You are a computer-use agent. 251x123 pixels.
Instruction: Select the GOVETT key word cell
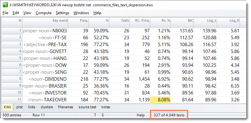[x=45, y=51]
